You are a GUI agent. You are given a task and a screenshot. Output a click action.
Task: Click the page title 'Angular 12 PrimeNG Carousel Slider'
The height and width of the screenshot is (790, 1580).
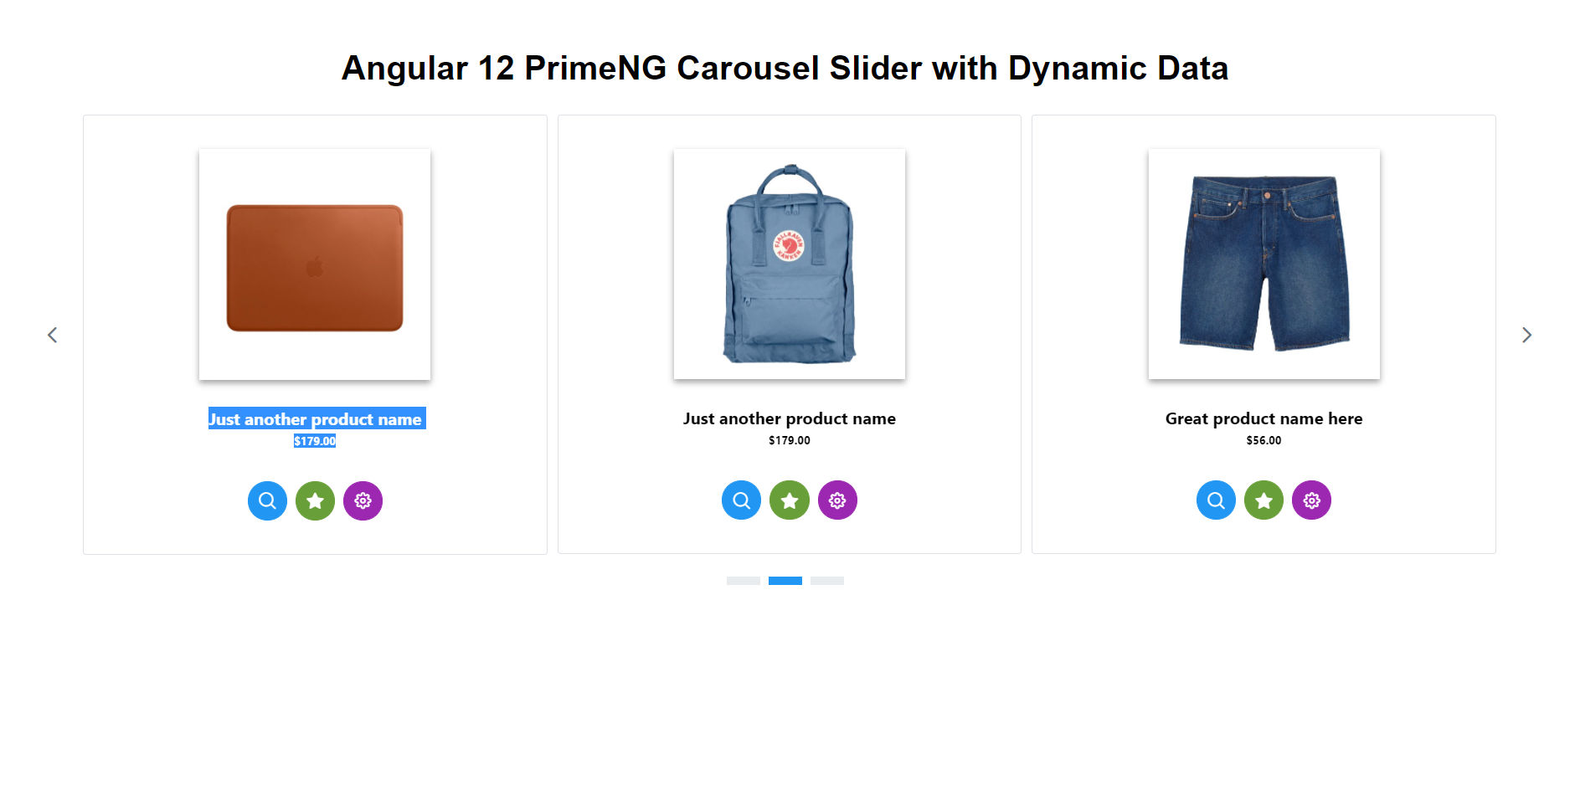[784, 67]
